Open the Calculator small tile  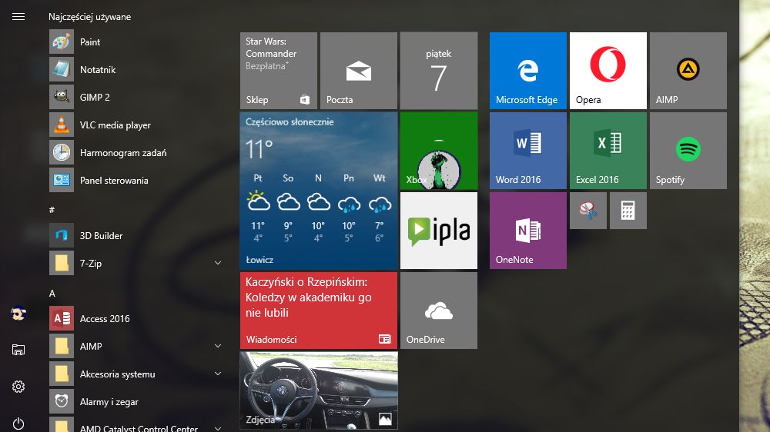(x=628, y=211)
